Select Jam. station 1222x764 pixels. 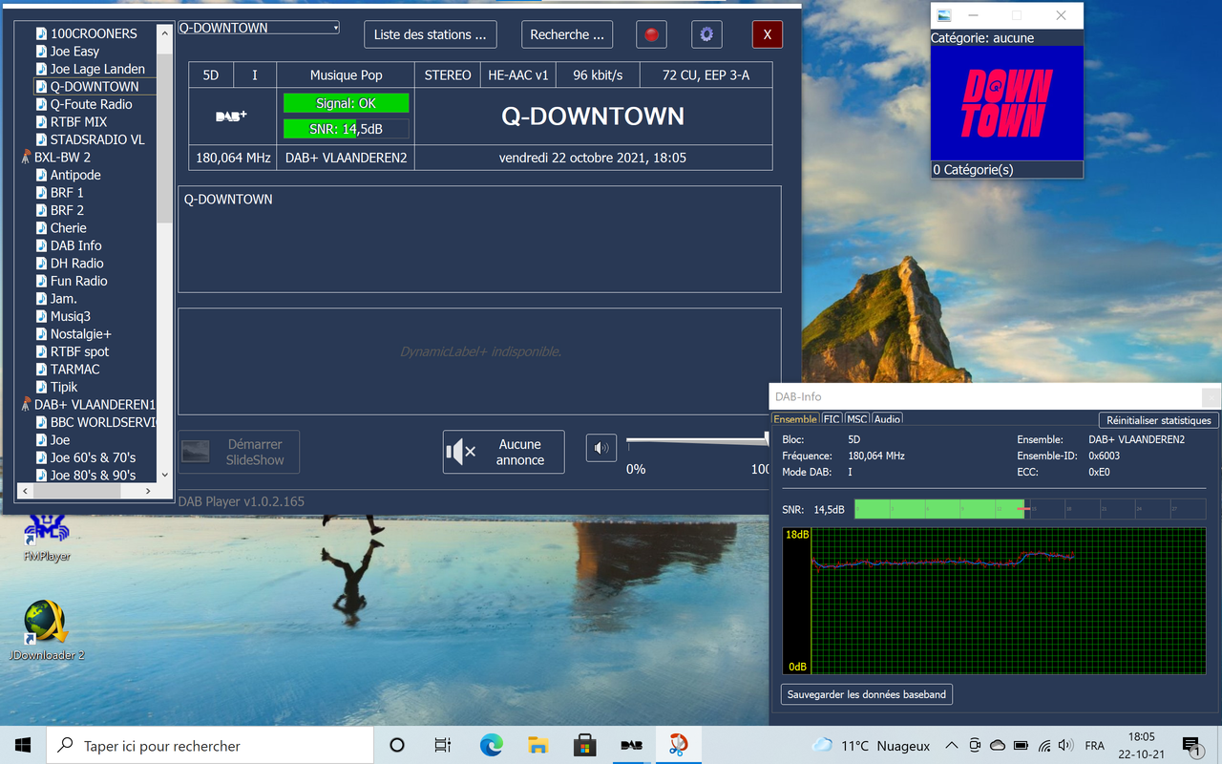point(64,298)
